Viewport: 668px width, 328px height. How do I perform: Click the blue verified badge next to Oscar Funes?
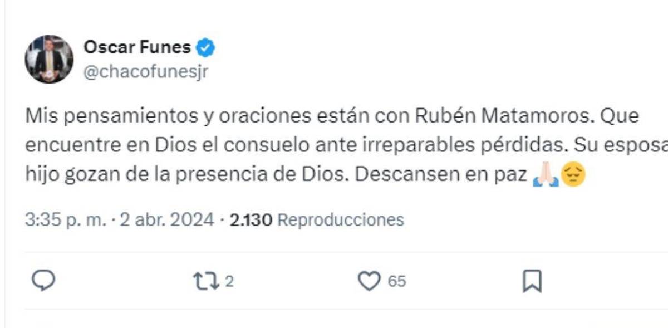[x=206, y=47]
